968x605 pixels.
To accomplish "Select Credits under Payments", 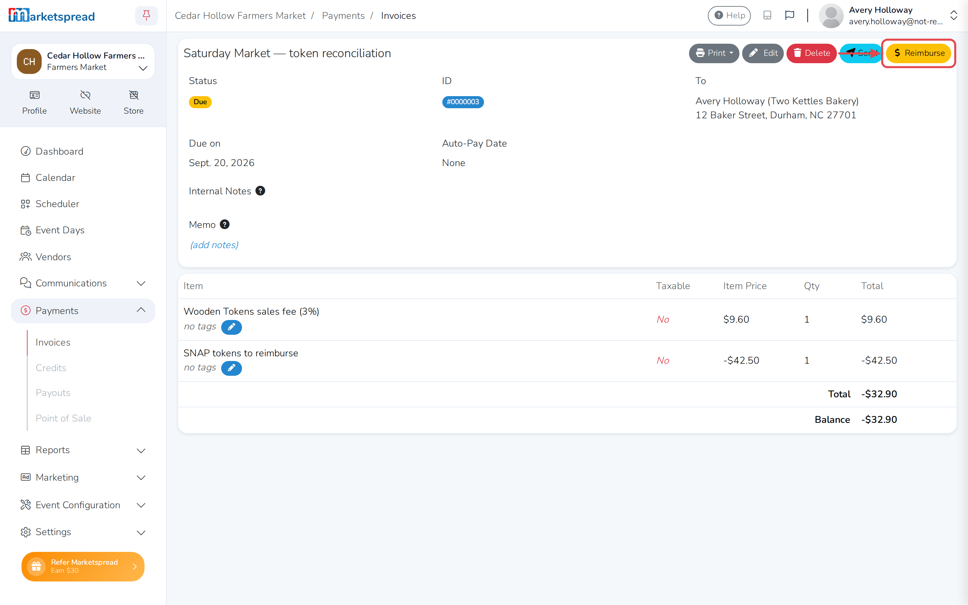I will pyautogui.click(x=51, y=368).
